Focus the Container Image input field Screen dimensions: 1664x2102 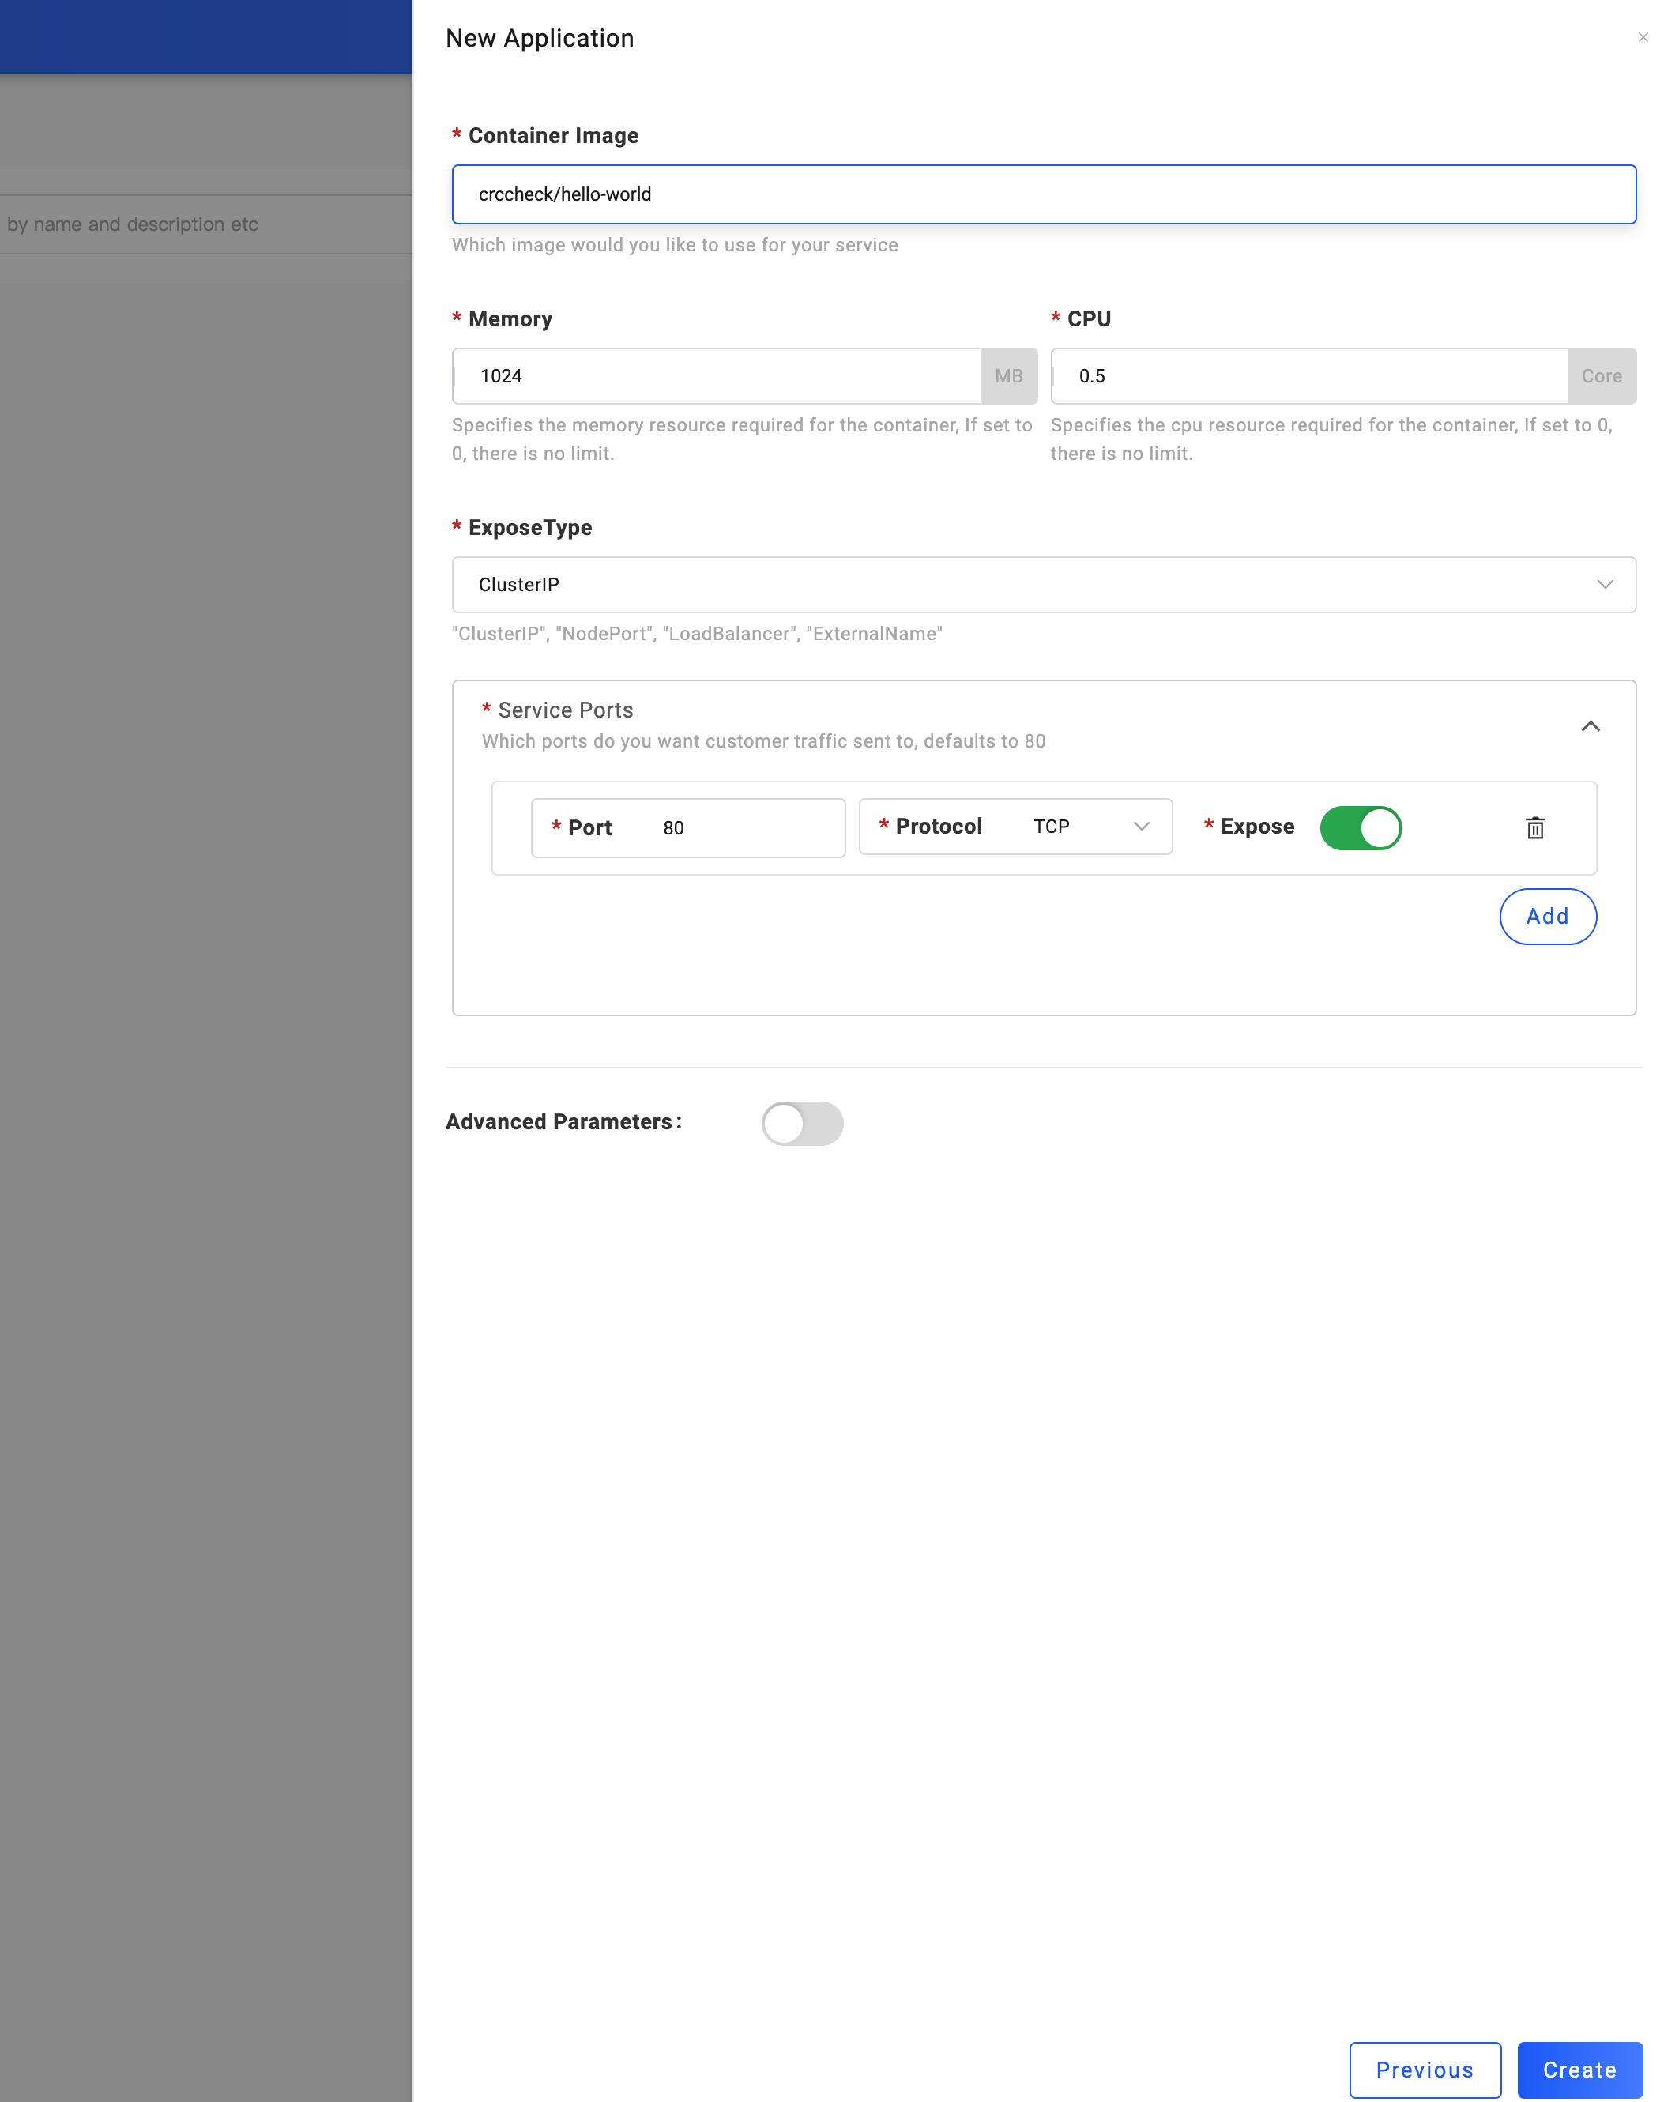(1042, 194)
